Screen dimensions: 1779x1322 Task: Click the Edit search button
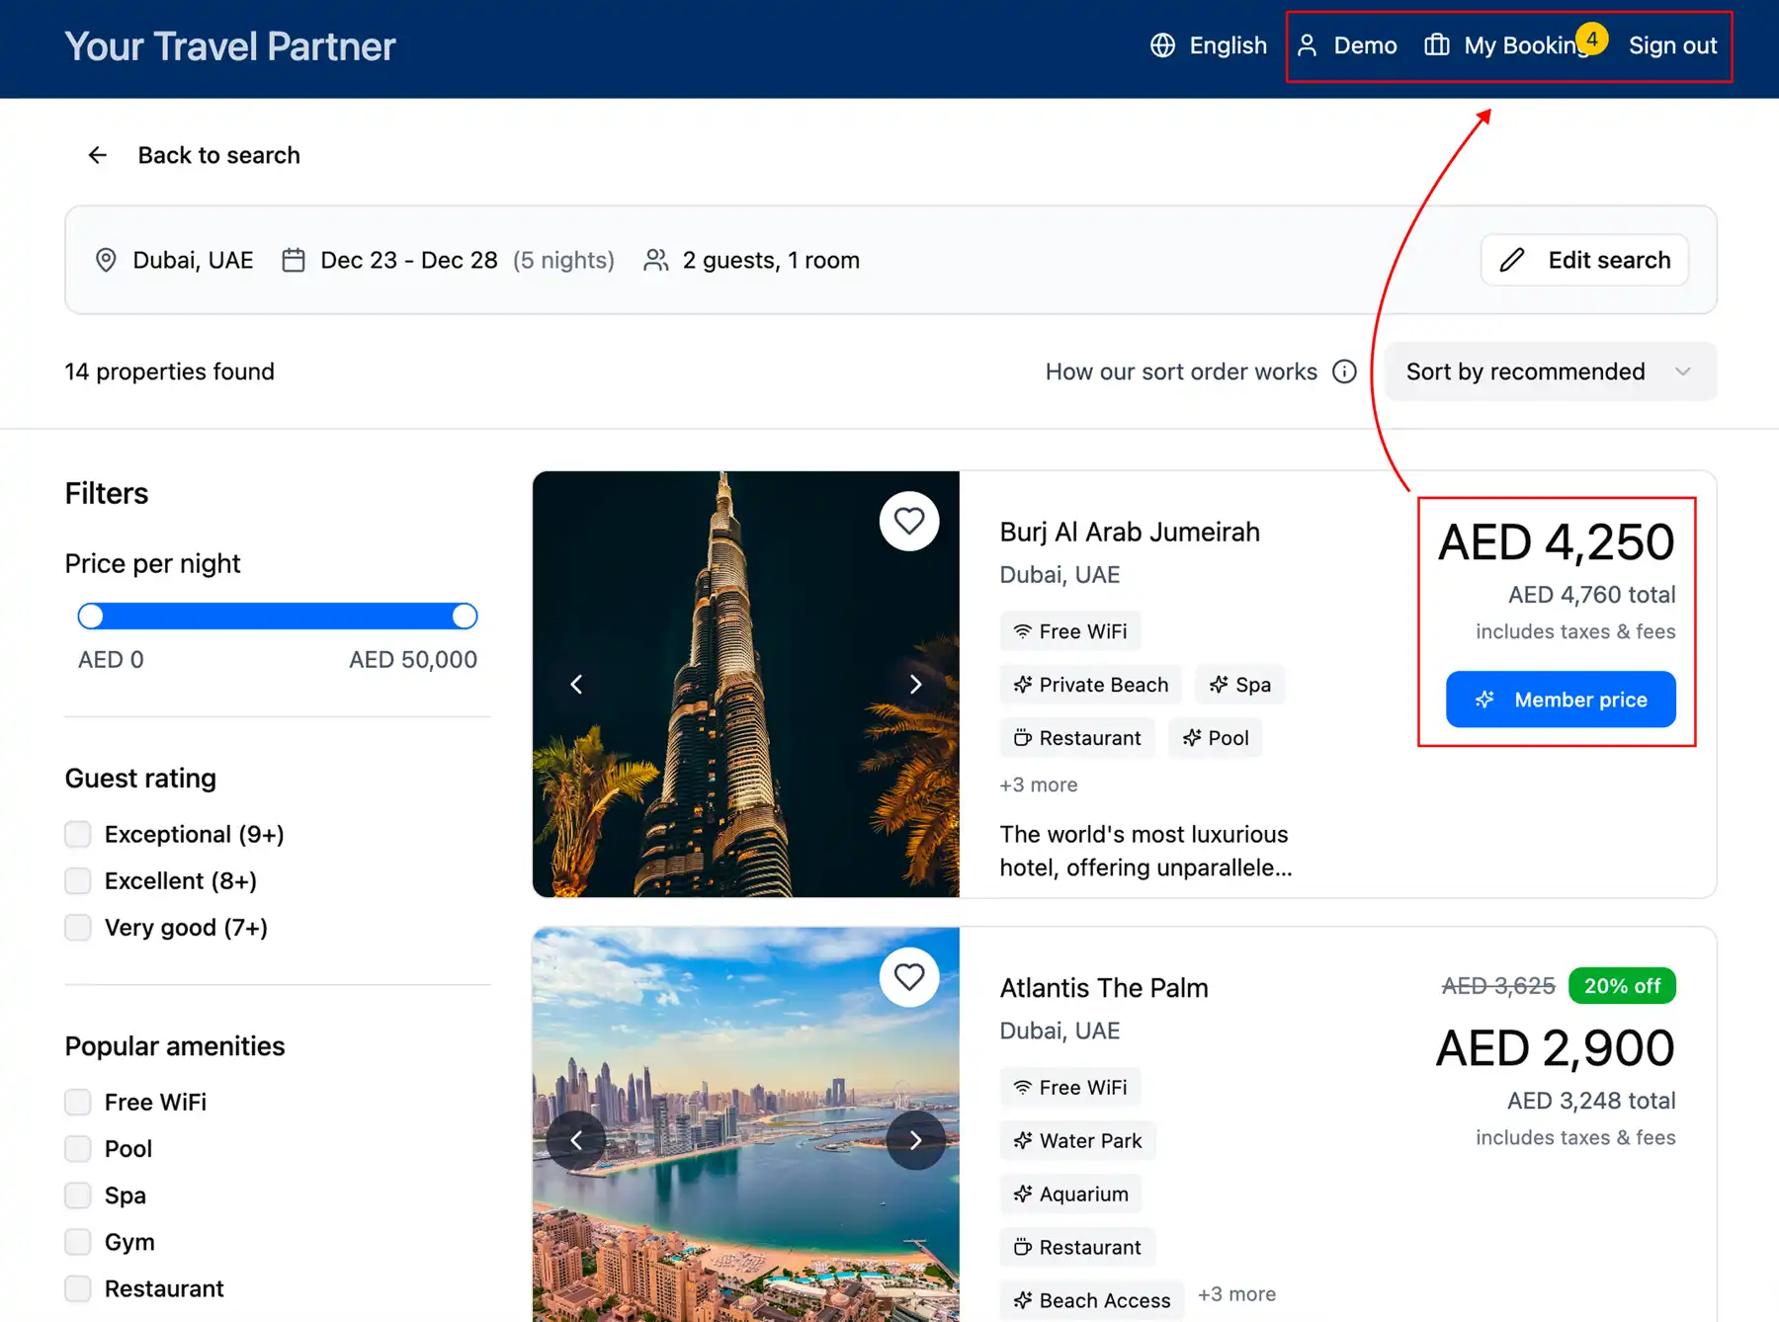1584,260
